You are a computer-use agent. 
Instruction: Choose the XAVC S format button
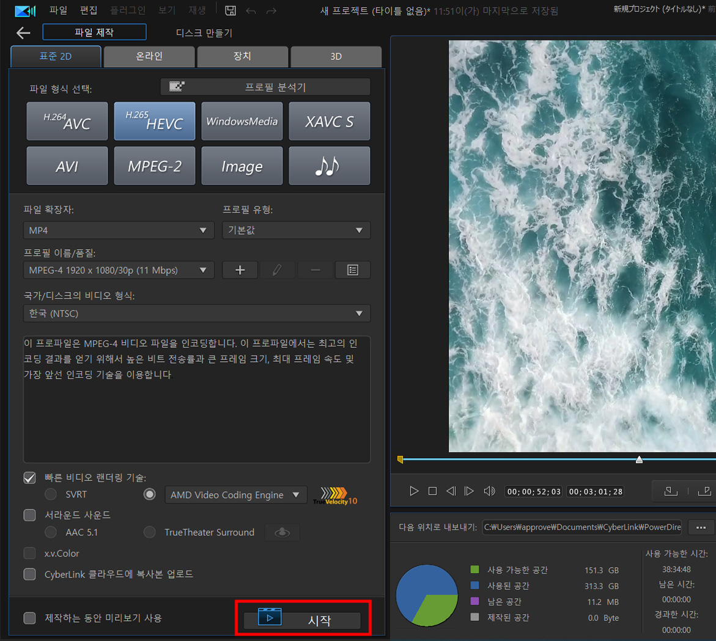point(329,121)
